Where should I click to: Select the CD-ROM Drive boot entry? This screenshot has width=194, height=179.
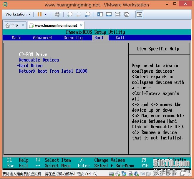(x=33, y=54)
